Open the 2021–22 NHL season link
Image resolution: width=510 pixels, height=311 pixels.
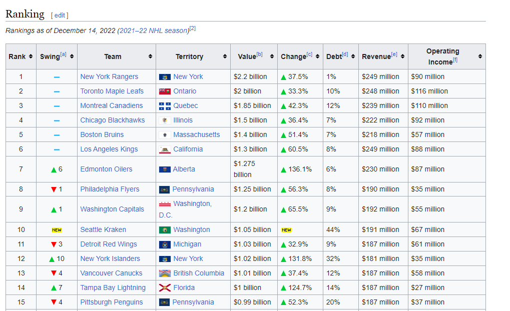pos(153,30)
